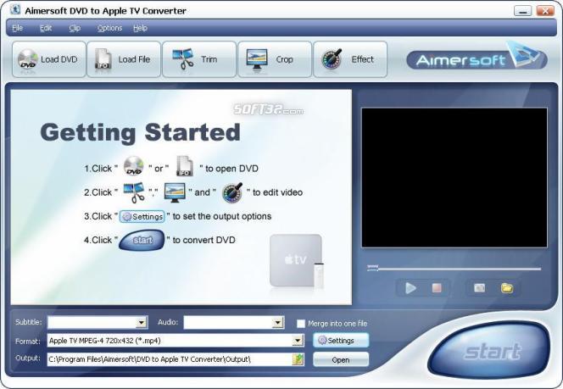
Task: Open the Edit menu
Action: 46,28
